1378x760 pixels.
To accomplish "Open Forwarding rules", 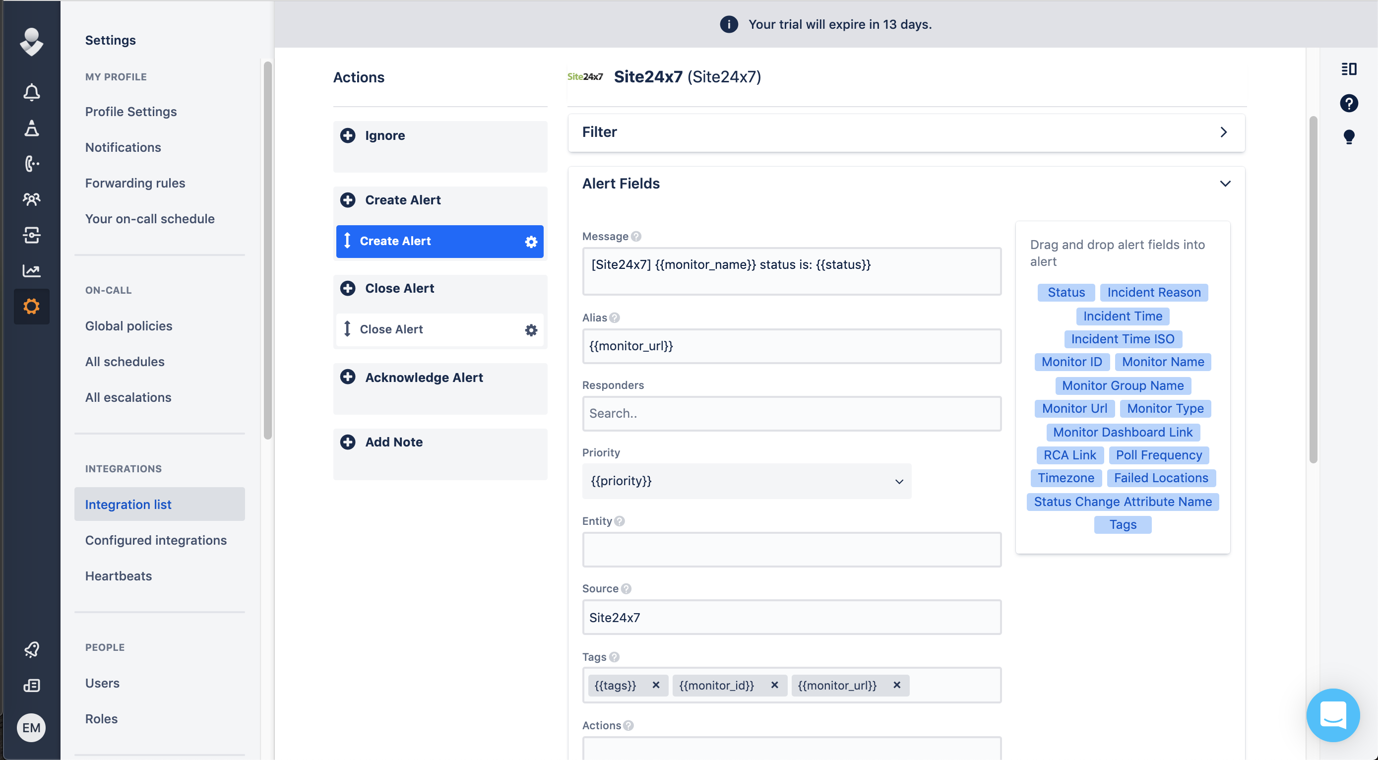I will click(x=135, y=183).
